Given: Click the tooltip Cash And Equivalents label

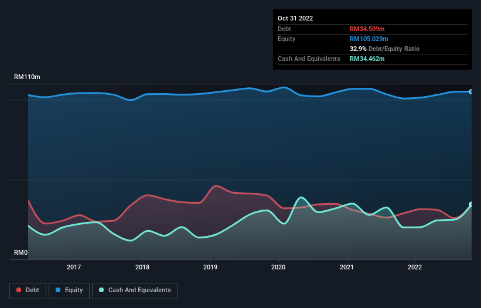Looking at the screenshot, I should [x=309, y=59].
